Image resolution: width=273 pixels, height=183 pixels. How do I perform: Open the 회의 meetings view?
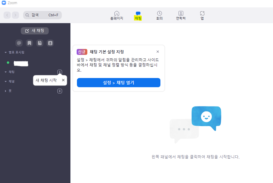click(x=159, y=15)
